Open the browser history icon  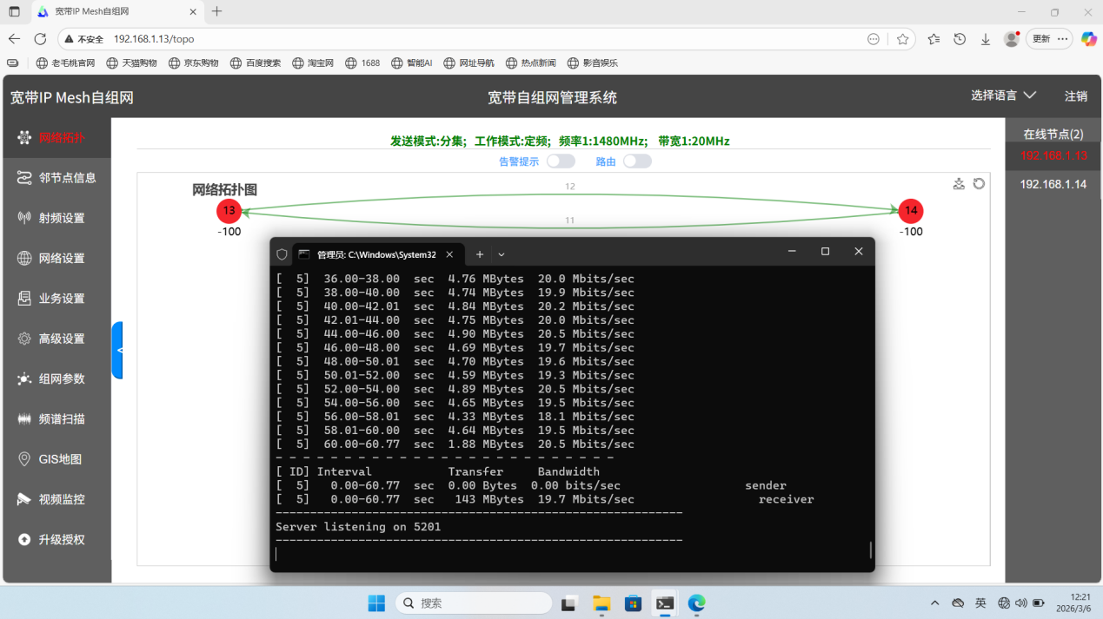click(960, 39)
